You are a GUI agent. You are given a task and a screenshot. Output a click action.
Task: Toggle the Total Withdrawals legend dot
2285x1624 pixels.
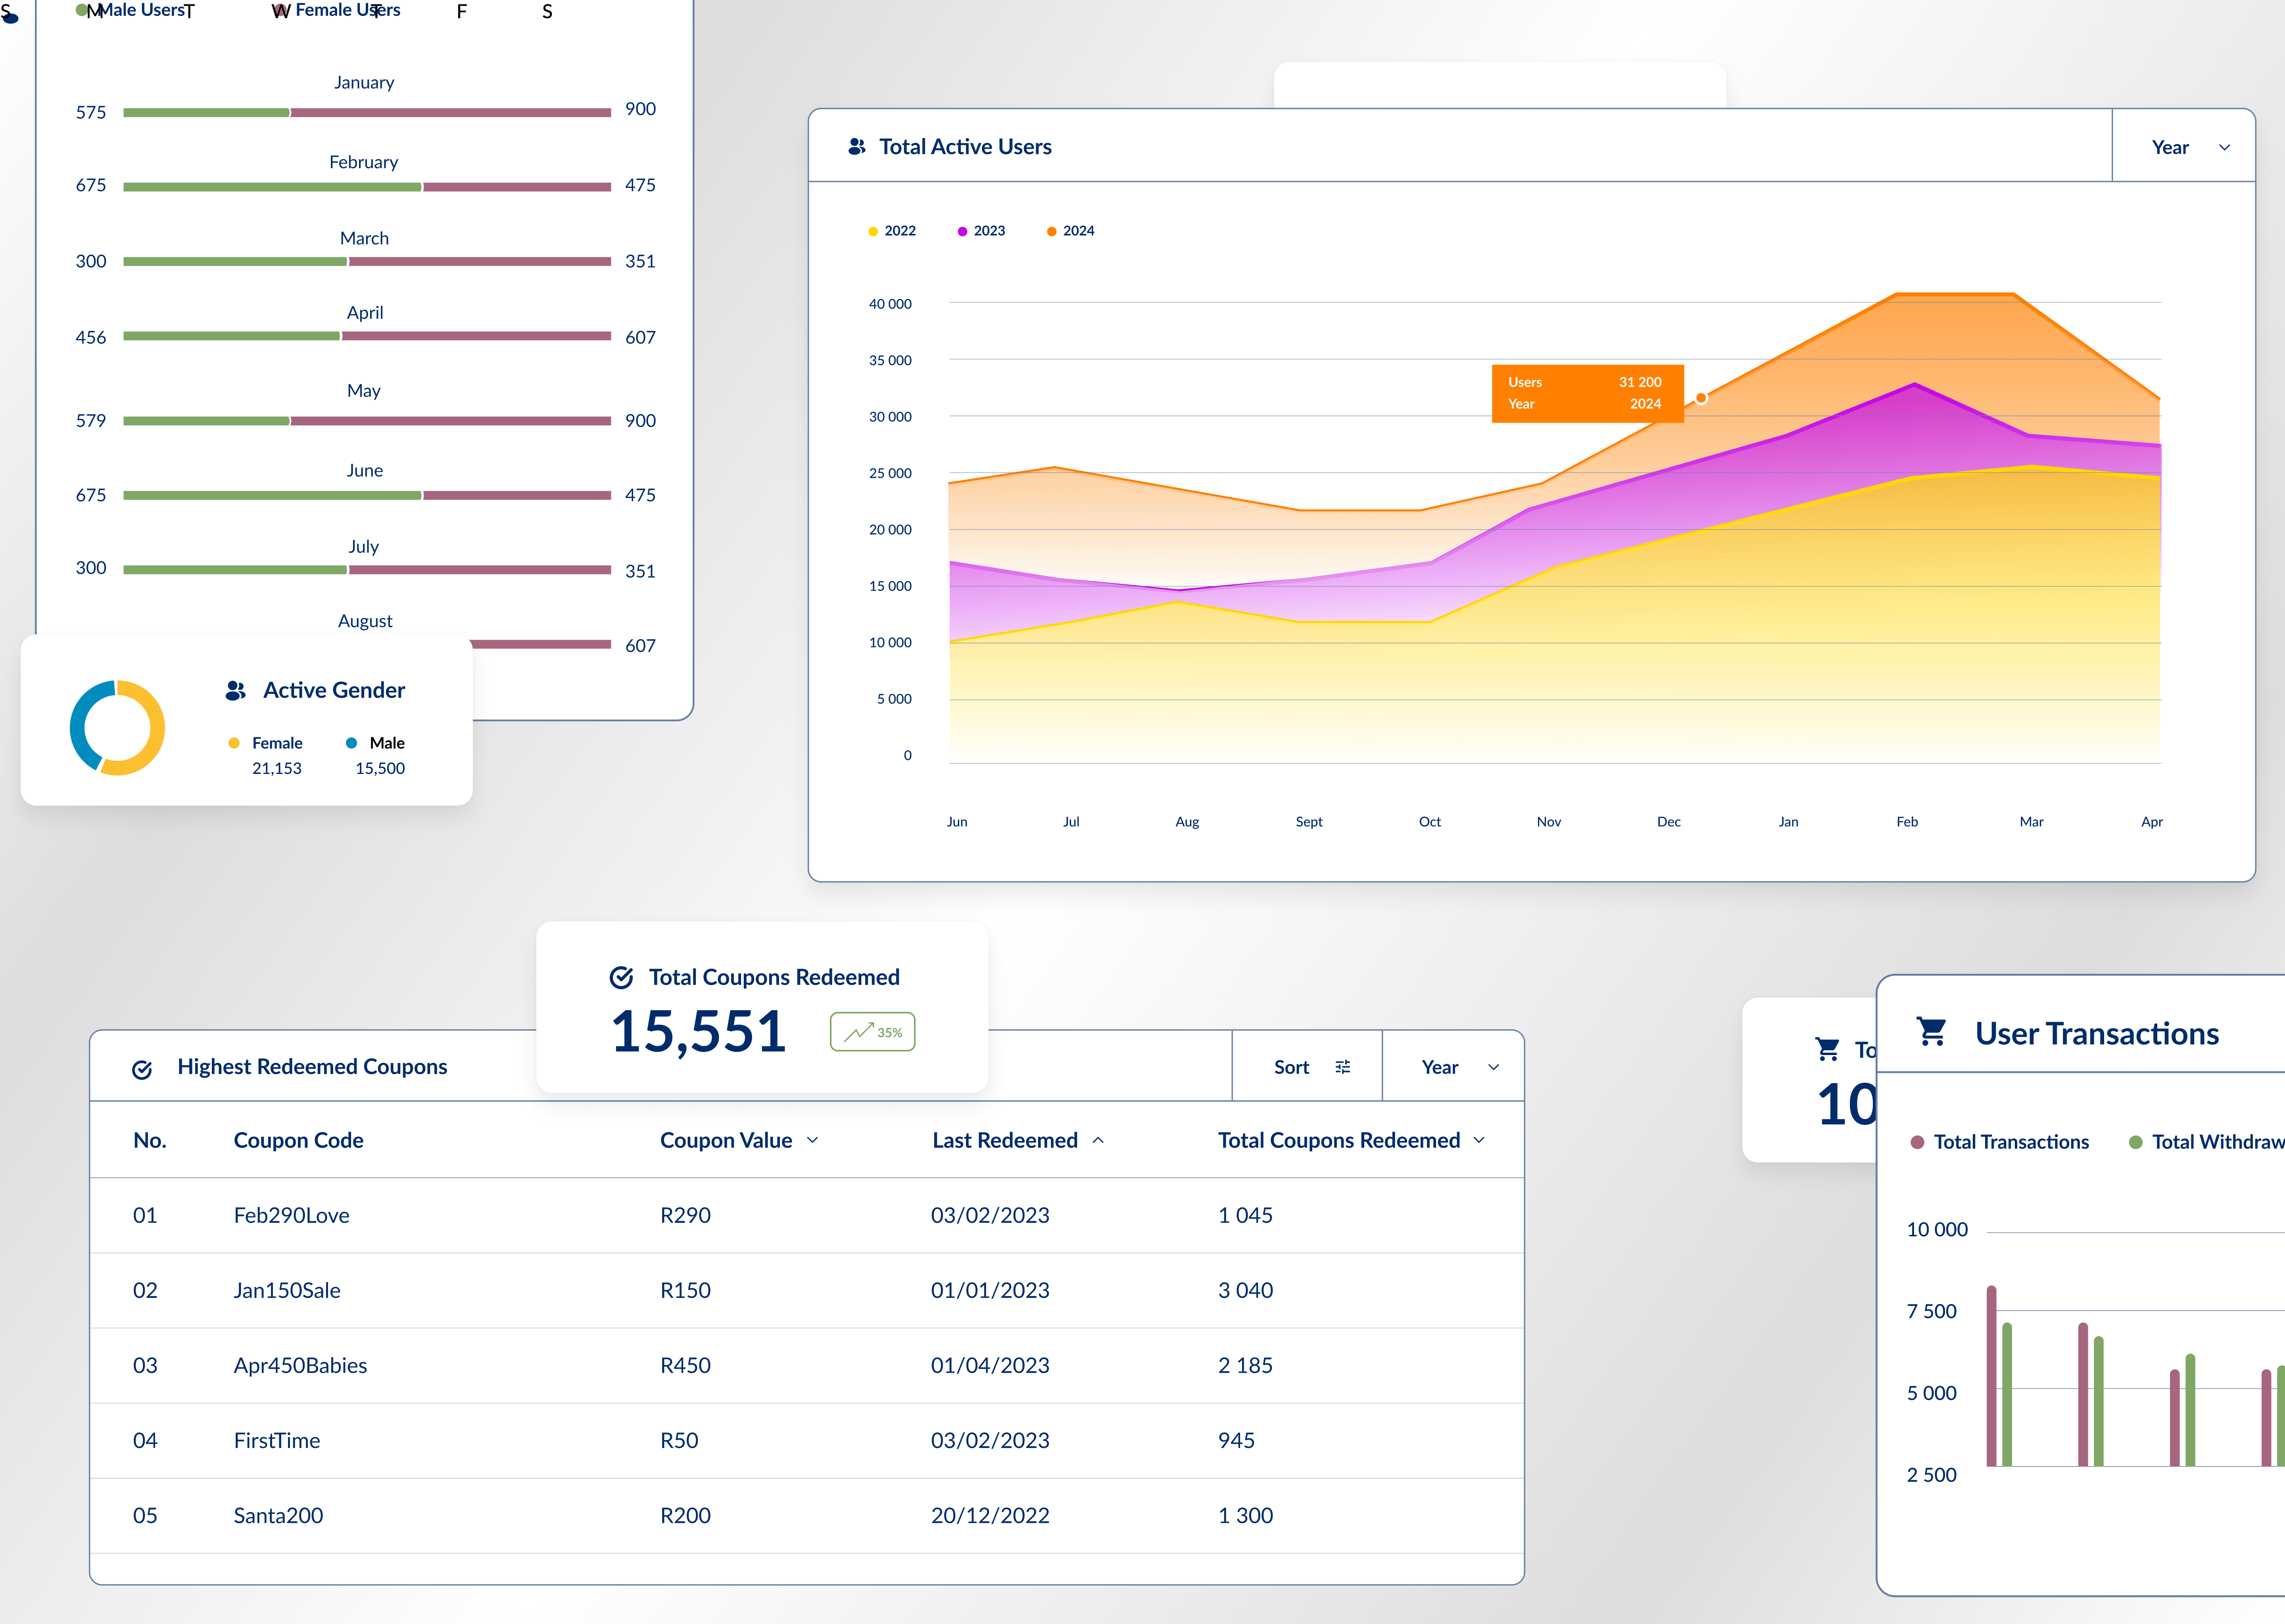tap(2136, 1142)
